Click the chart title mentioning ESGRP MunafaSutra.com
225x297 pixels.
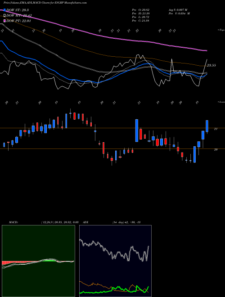45,3
